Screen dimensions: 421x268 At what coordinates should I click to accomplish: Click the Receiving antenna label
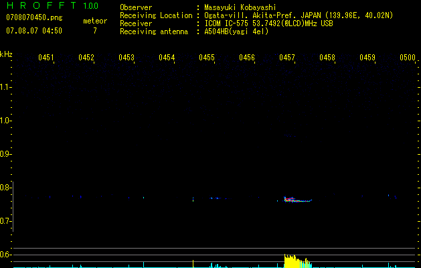154,31
